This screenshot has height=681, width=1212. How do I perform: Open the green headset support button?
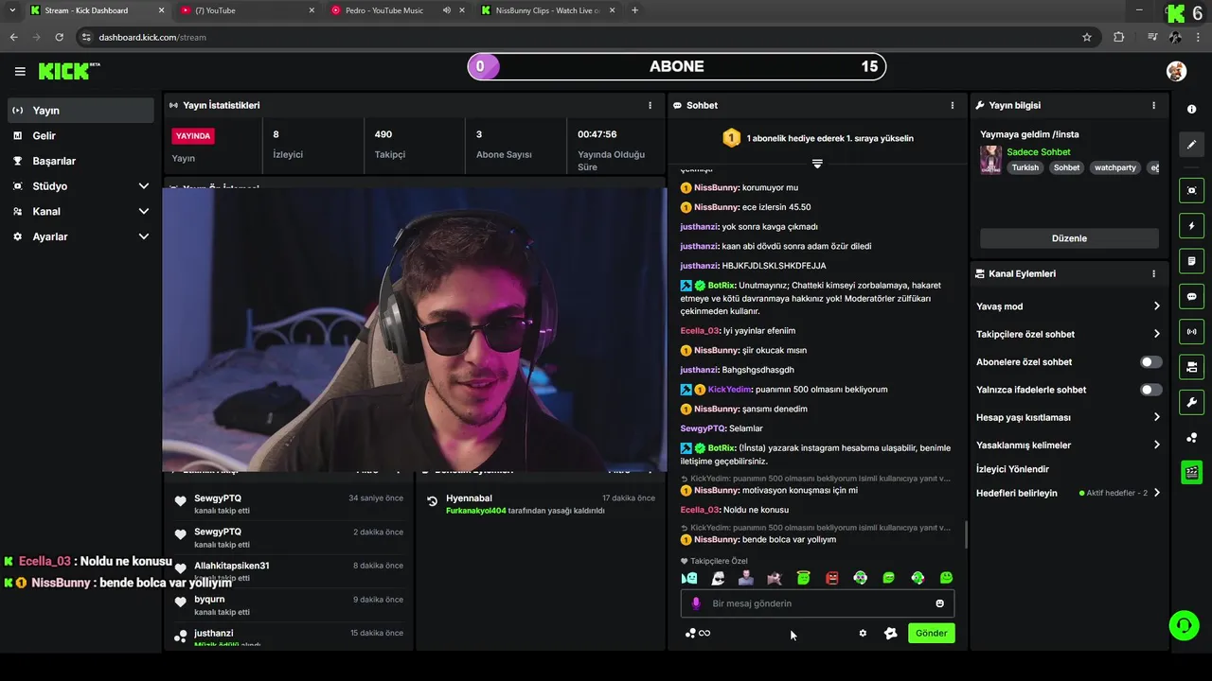[1184, 625]
